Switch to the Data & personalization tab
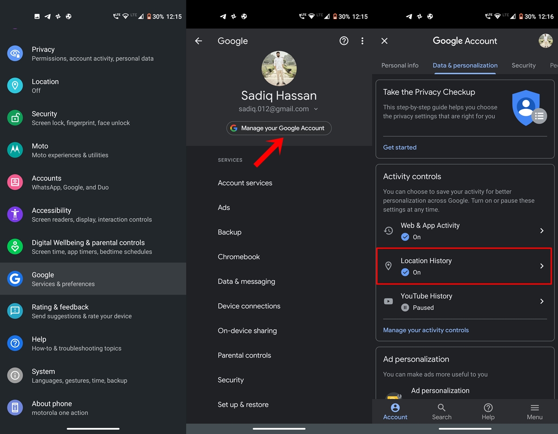The width and height of the screenshot is (558, 434). 465,66
